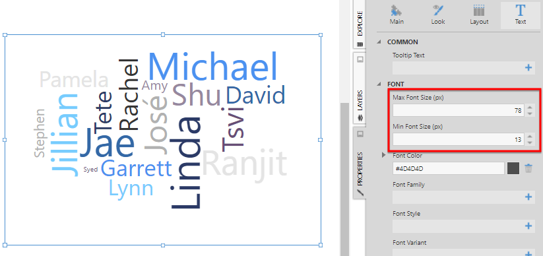
Task: Open the dark gray font color swatch
Action: [x=513, y=169]
